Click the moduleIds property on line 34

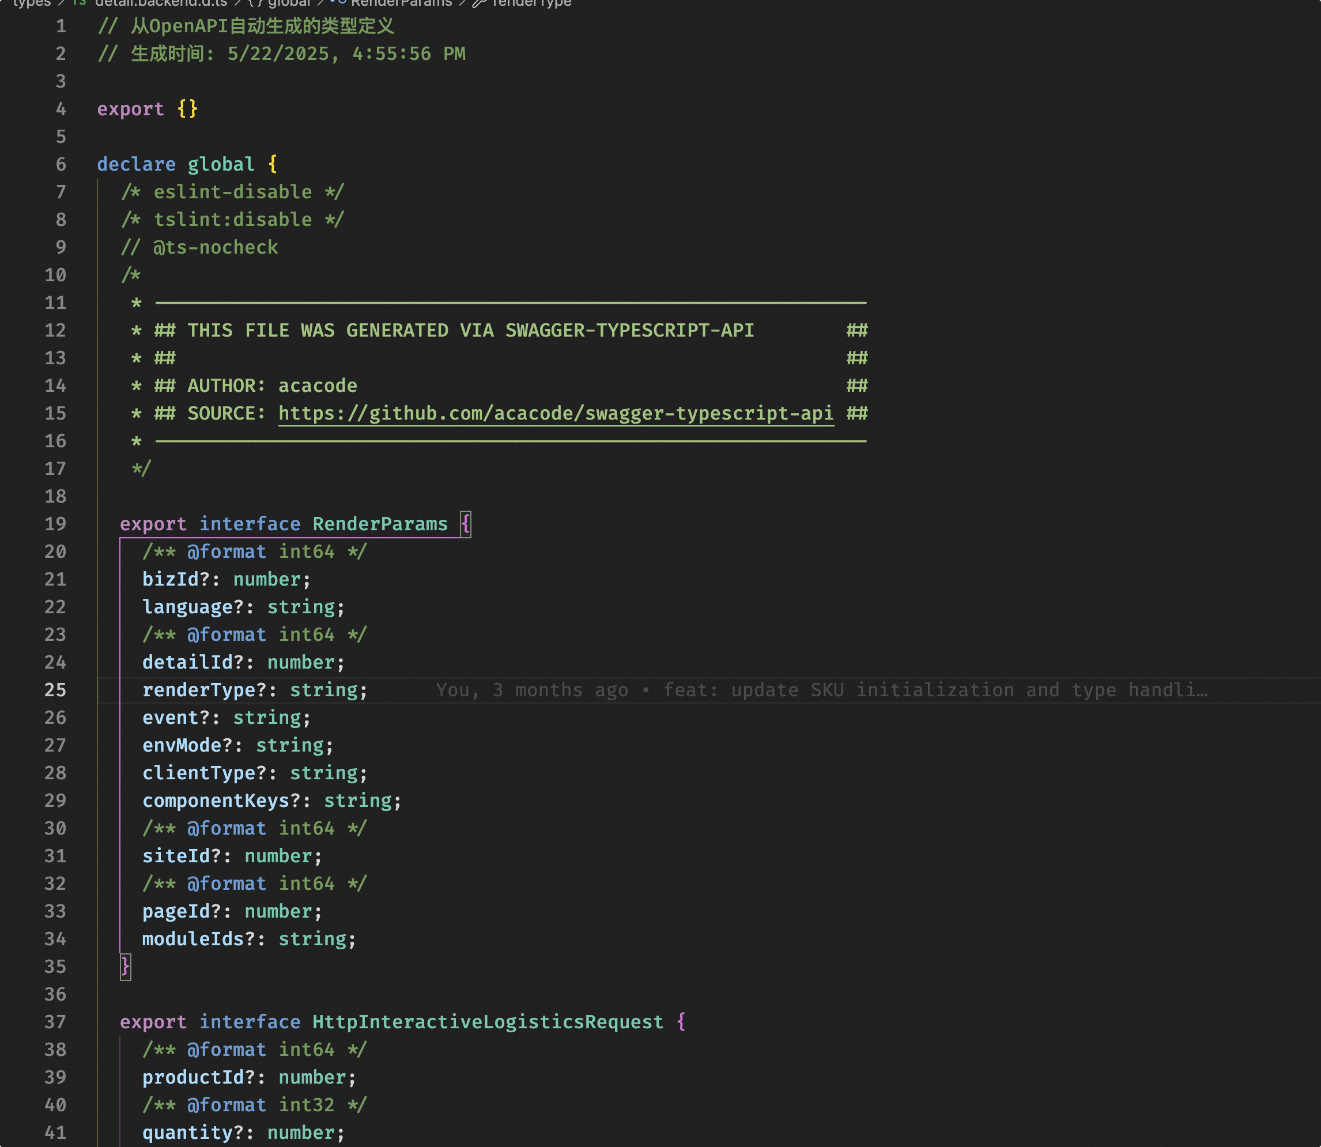point(193,939)
